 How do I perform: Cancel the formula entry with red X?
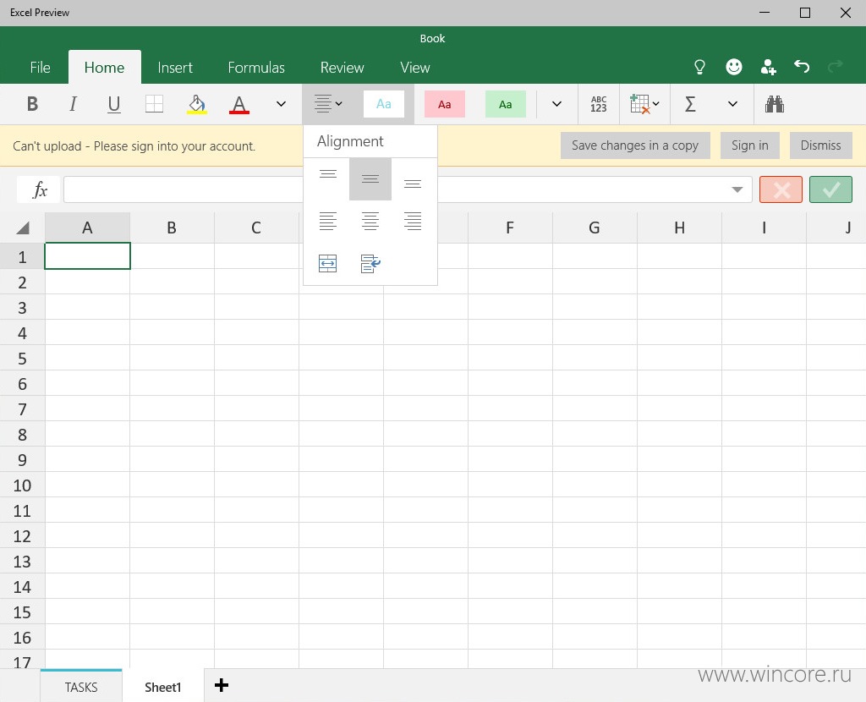click(x=781, y=189)
